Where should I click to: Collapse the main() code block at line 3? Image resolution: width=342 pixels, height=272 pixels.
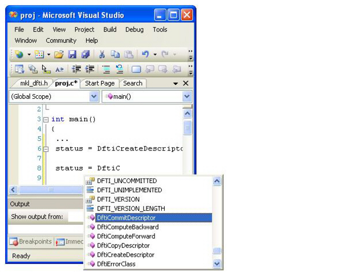click(x=46, y=120)
